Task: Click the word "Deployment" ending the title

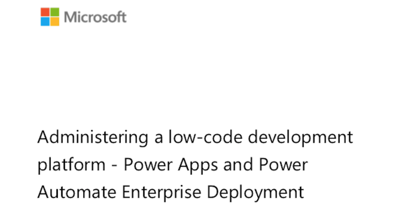Action: pos(255,192)
